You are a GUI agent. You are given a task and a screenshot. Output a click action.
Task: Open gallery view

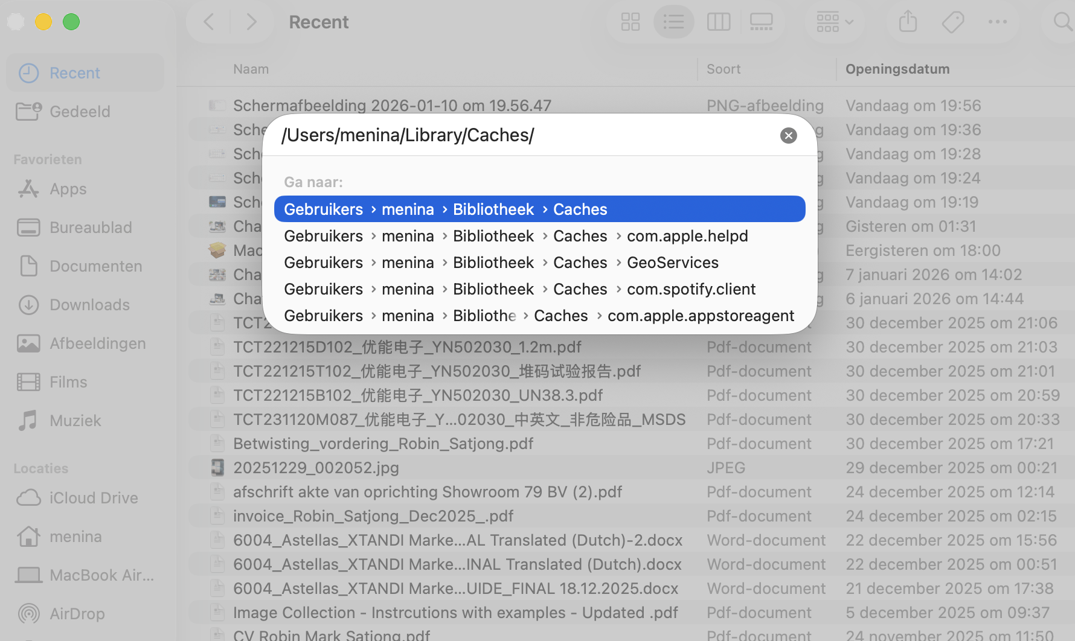click(761, 22)
